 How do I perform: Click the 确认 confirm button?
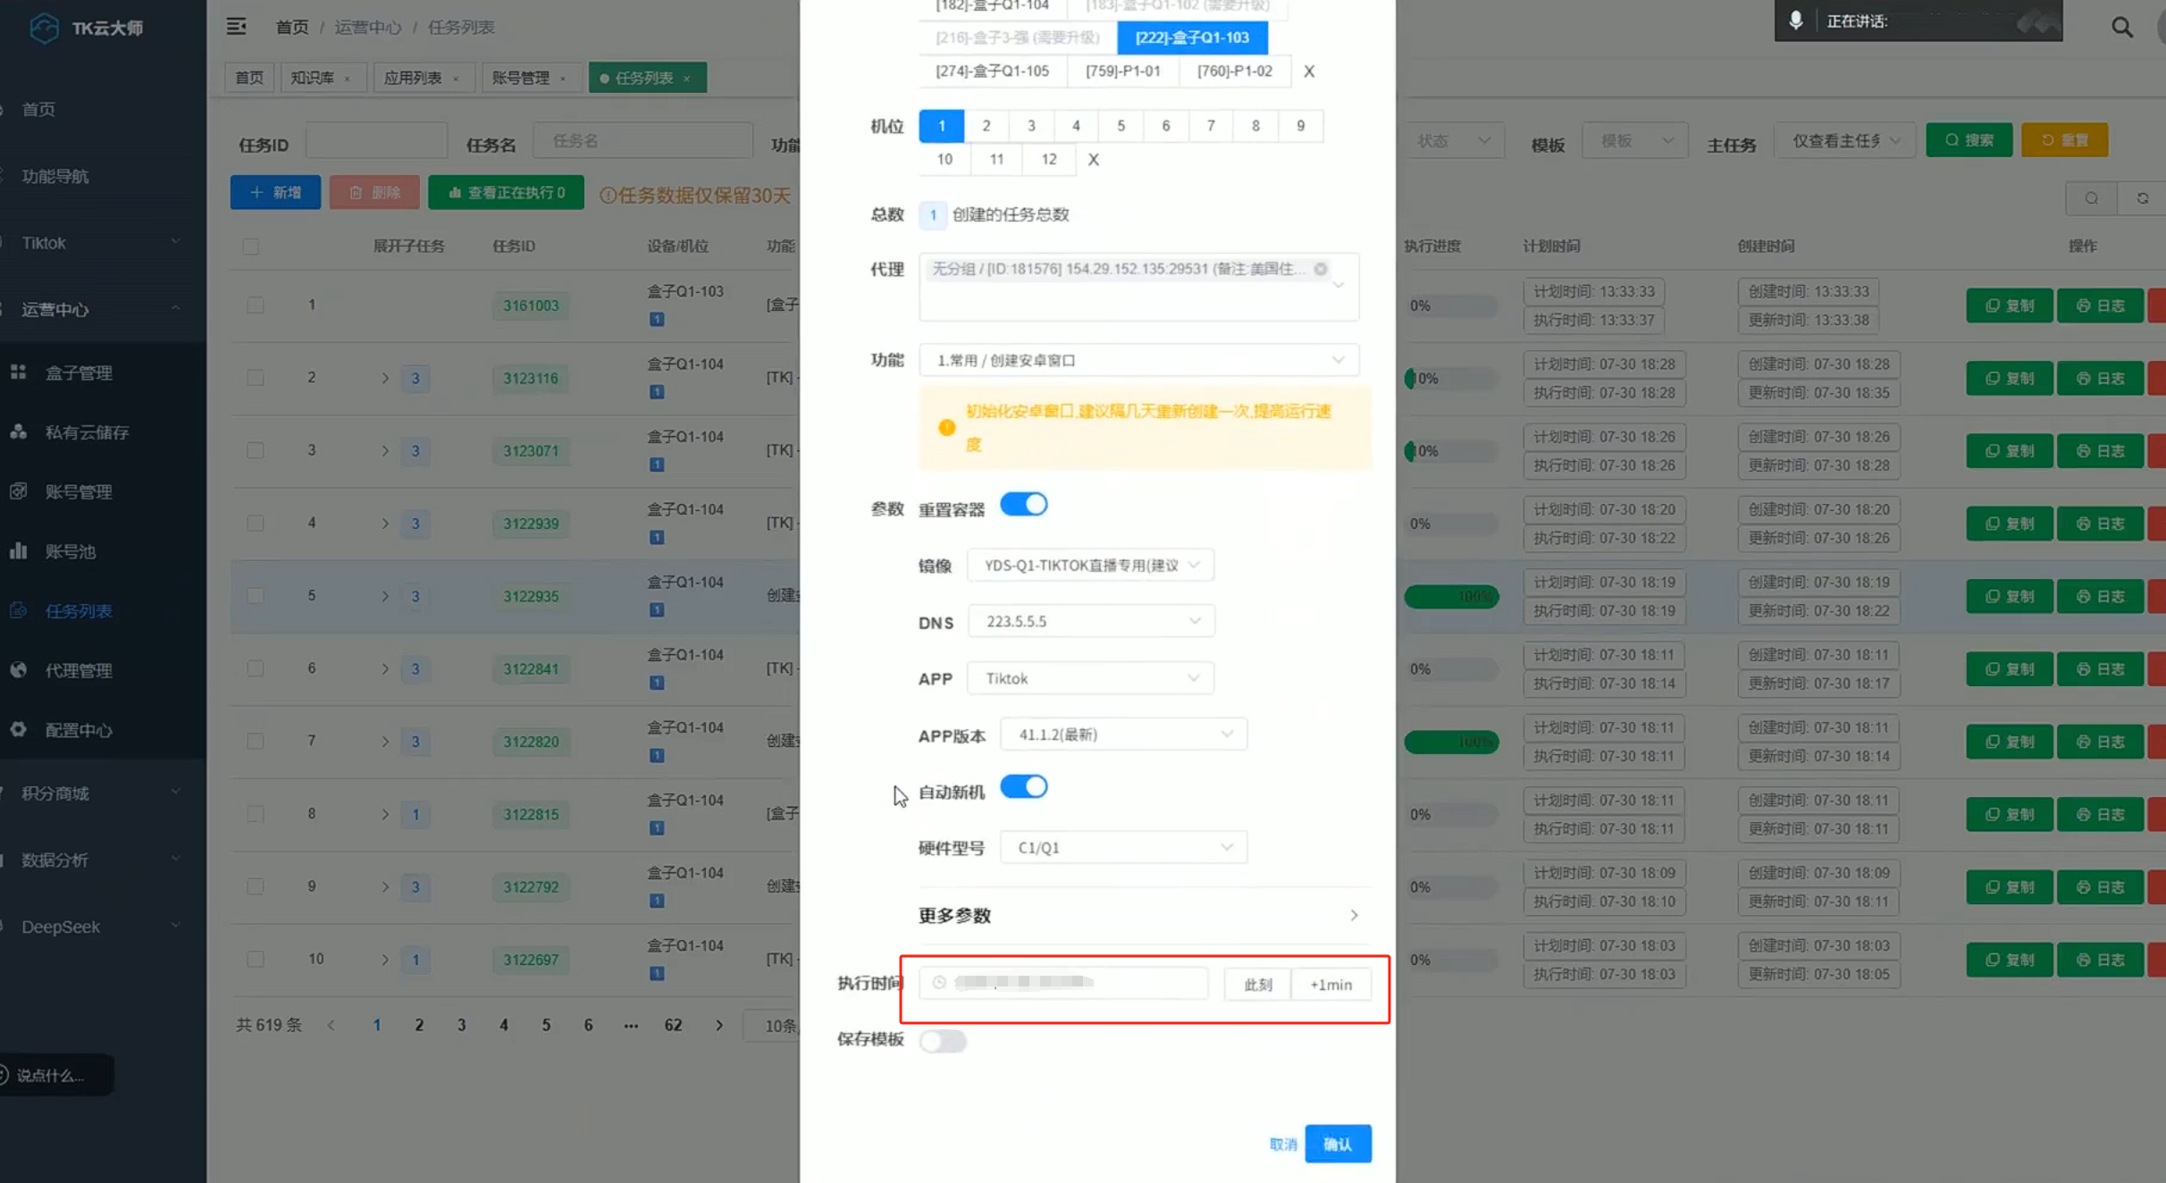tap(1337, 1145)
